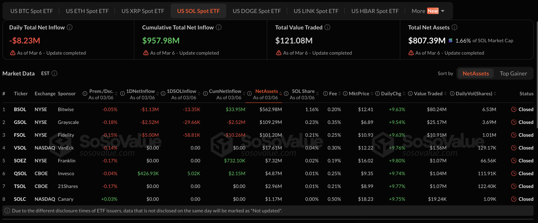
Task: Click info icon beside Daily Total Net Inflow
Action: click(x=70, y=27)
